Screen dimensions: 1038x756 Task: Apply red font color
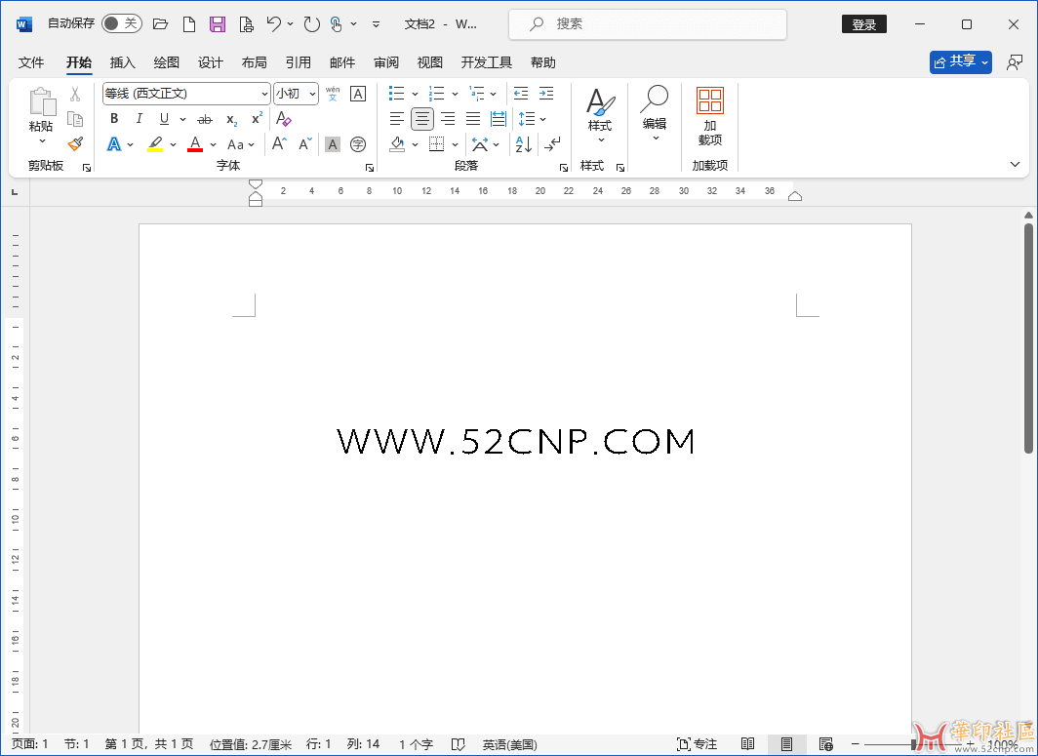[195, 144]
